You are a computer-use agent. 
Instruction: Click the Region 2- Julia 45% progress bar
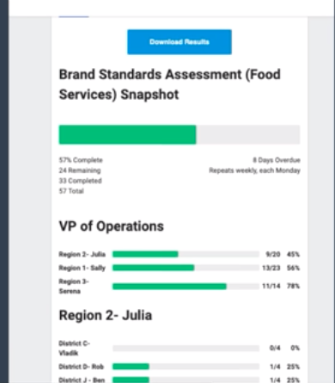[186, 254]
